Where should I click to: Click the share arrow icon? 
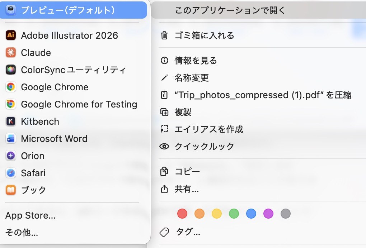[164, 189]
